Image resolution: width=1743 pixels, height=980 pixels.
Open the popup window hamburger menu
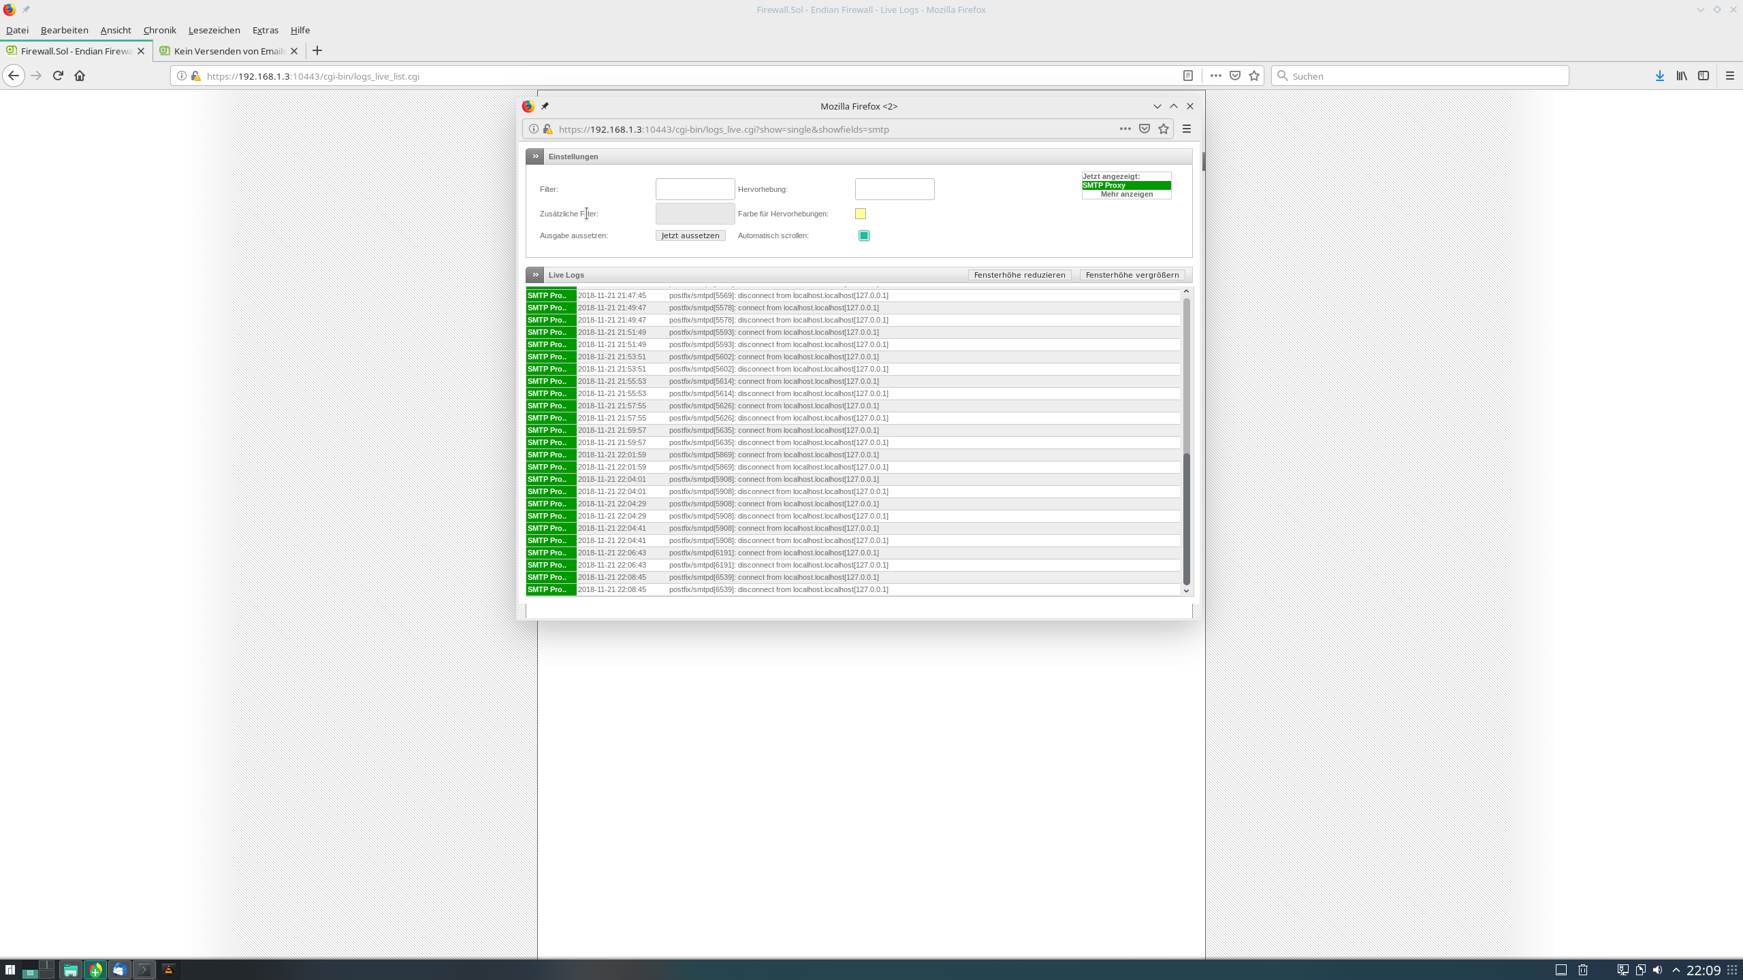pyautogui.click(x=1187, y=129)
